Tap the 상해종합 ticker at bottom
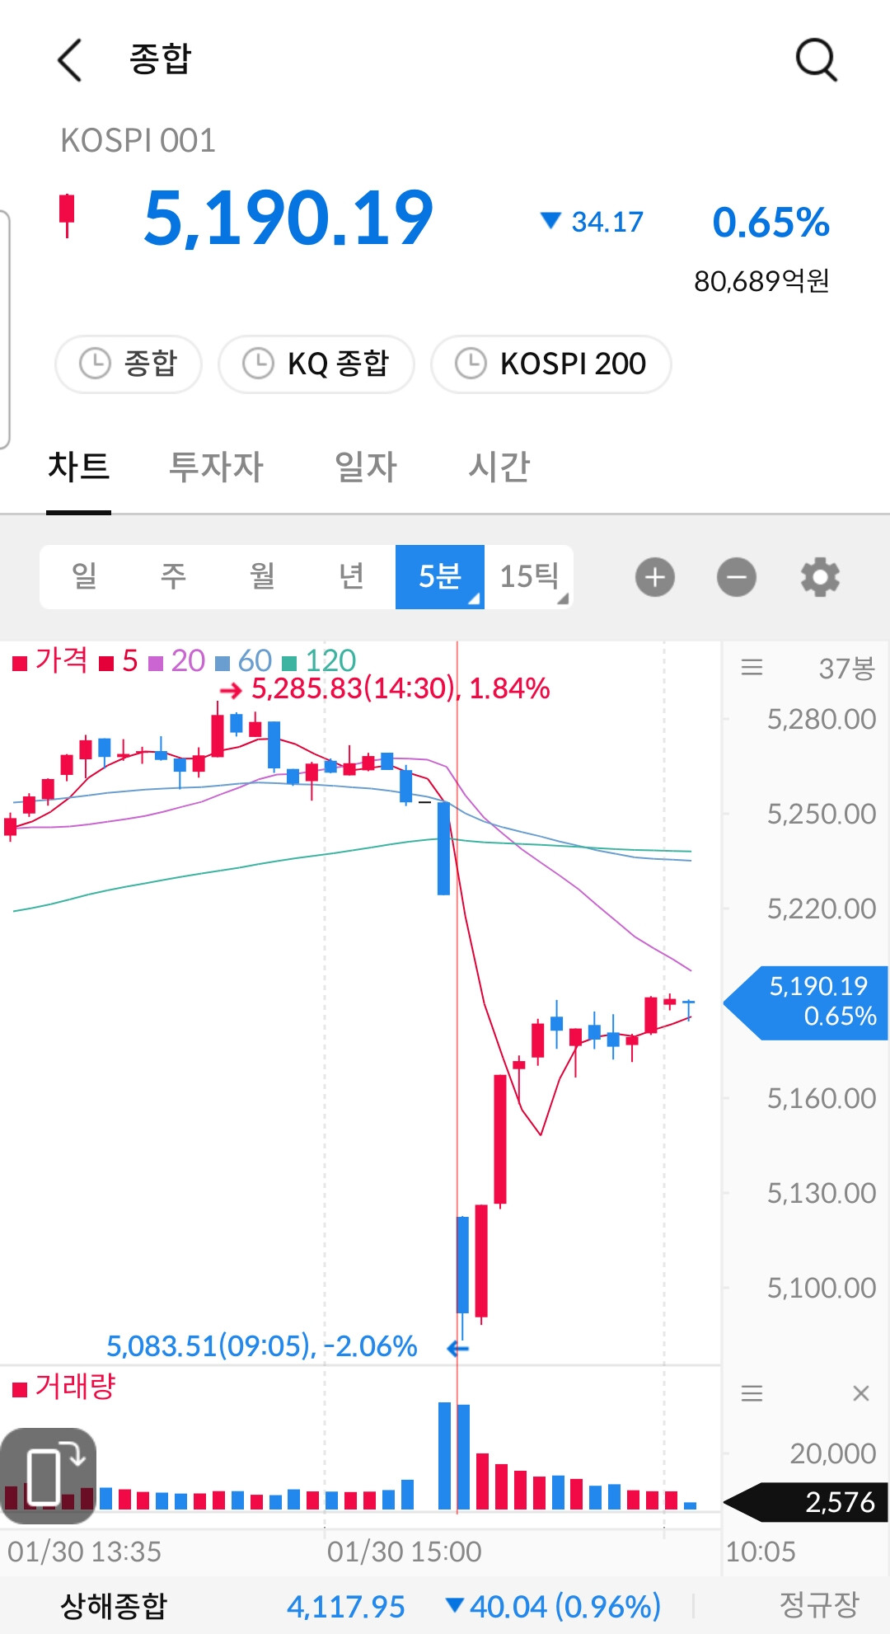The width and height of the screenshot is (890, 1634). [x=114, y=1606]
